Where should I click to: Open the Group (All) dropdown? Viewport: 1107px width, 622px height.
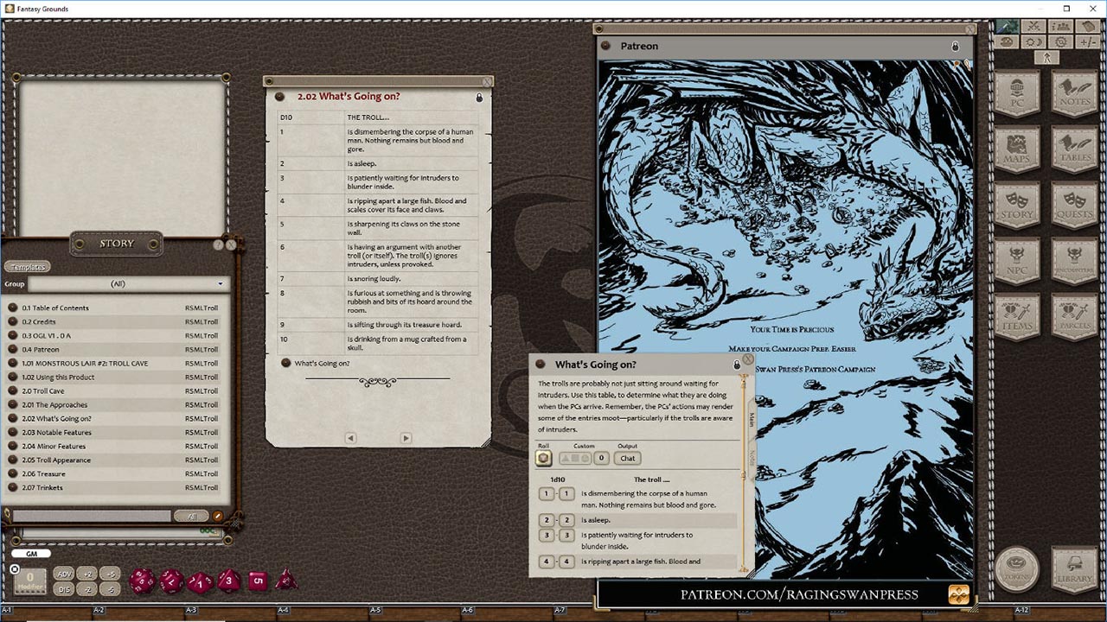(221, 283)
